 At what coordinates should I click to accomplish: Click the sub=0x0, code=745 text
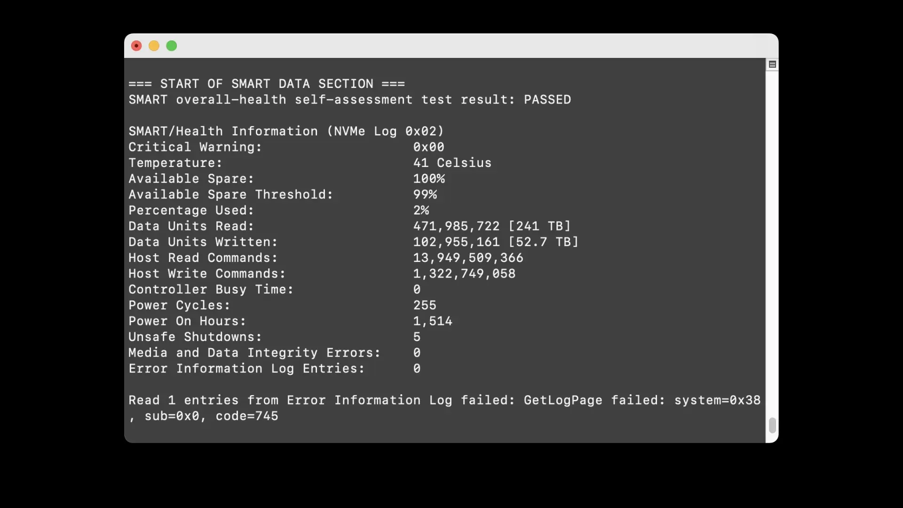point(211,416)
